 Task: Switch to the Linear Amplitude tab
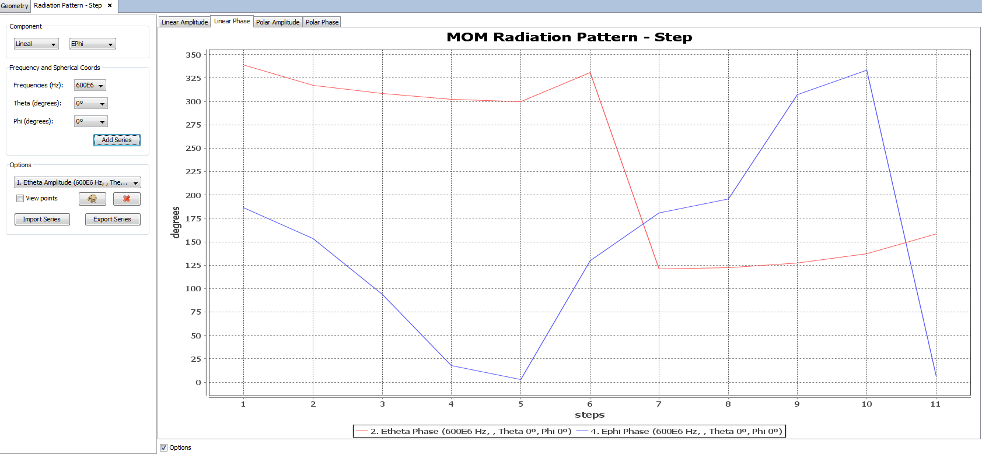click(x=184, y=22)
